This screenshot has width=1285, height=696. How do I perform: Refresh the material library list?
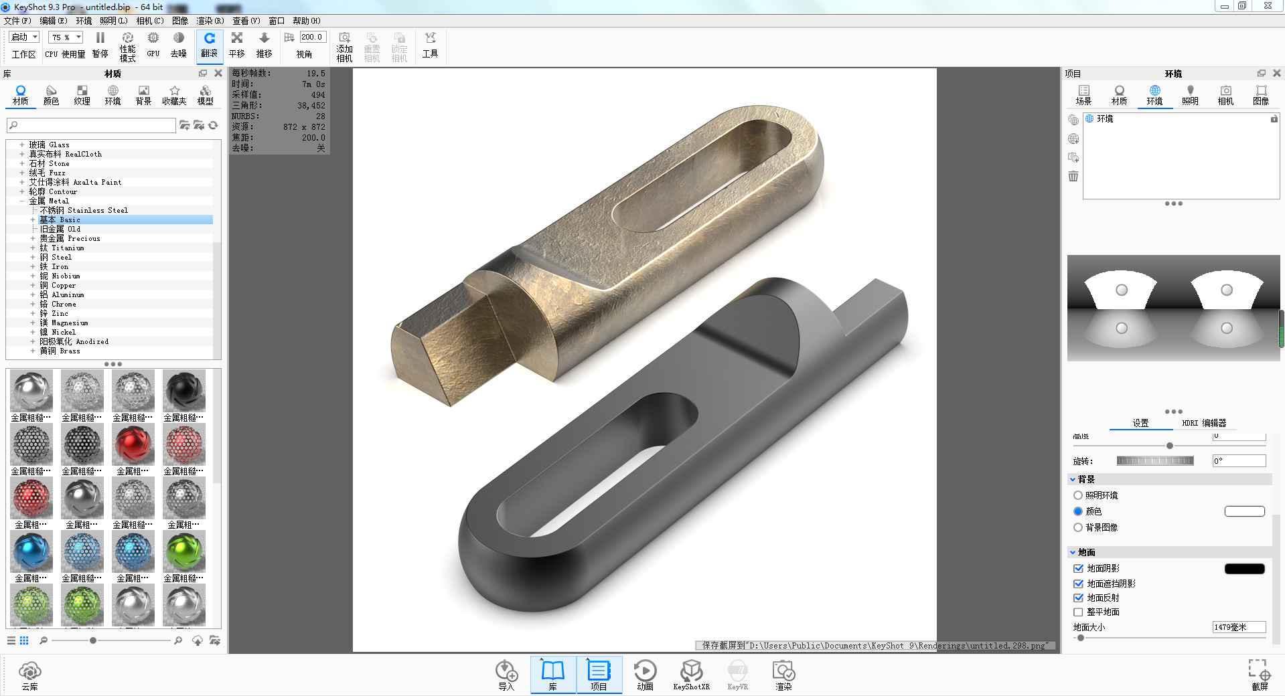(214, 125)
